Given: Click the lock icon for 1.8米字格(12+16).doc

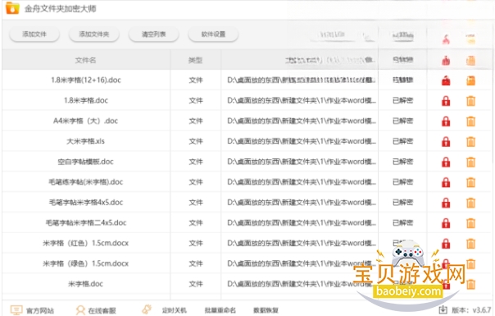Looking at the screenshot, I should click(x=446, y=80).
